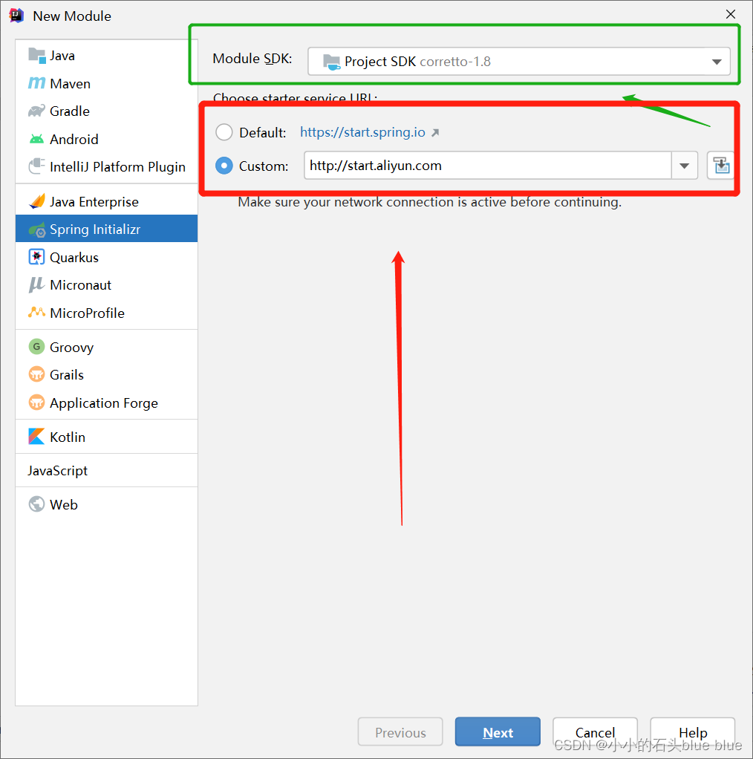The height and width of the screenshot is (759, 753).
Task: Open the https://start.spring.io link
Action: click(x=362, y=132)
